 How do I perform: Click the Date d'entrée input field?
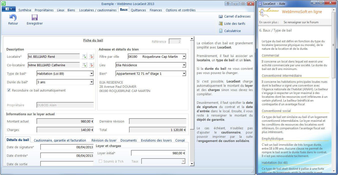(x=67, y=155)
